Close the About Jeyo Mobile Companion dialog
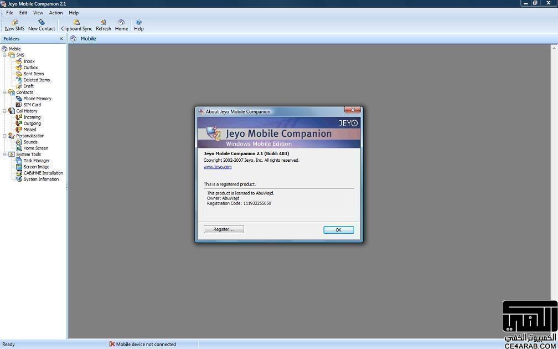558x349 pixels. coord(353,110)
